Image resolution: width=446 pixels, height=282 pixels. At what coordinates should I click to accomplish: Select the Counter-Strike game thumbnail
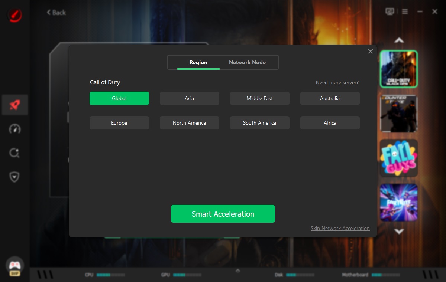point(399,114)
